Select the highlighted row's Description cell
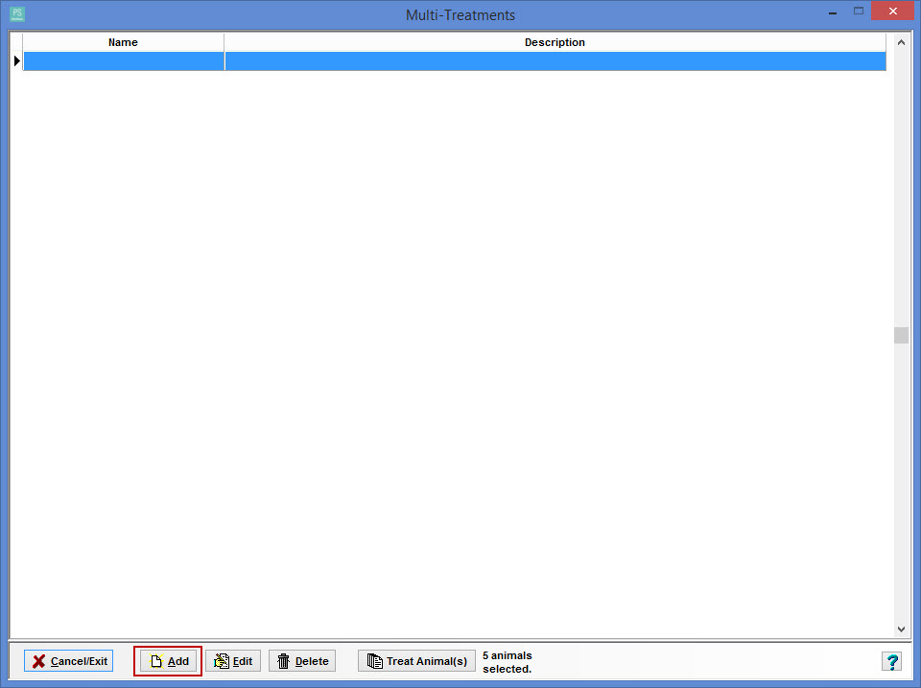 555,61
